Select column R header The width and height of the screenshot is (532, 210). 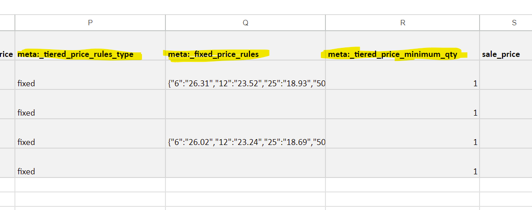tap(402, 23)
